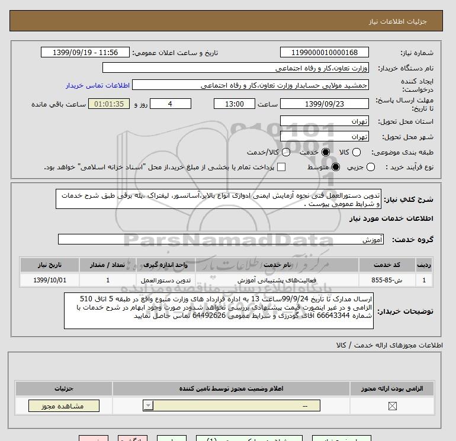456x441 pixels.
Task: Click the شماره نیاز field 1199000010000168
Action: tap(325, 52)
